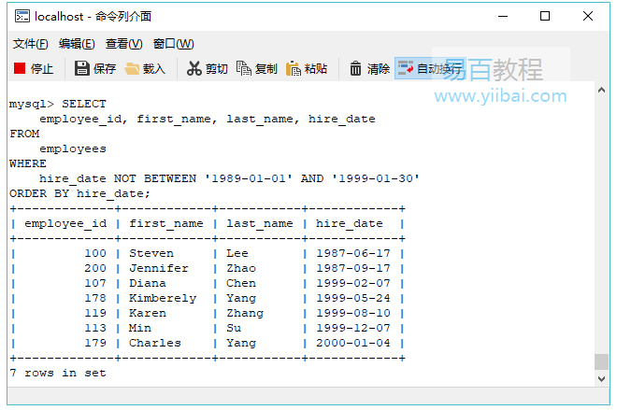
Task: Click the vertical scrollbar thumb
Action: [x=600, y=361]
